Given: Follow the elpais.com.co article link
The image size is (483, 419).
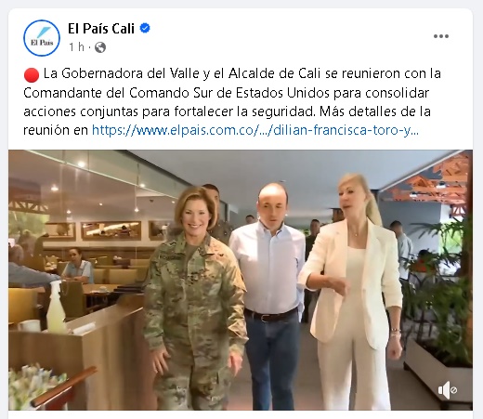Looking at the screenshot, I should [x=255, y=130].
